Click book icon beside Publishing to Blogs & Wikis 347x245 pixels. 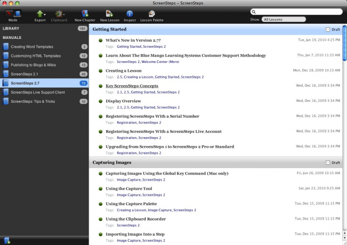click(6, 65)
